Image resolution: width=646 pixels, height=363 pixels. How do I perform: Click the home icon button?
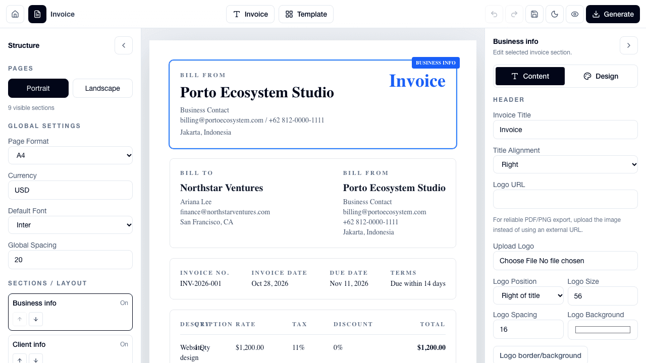click(15, 14)
